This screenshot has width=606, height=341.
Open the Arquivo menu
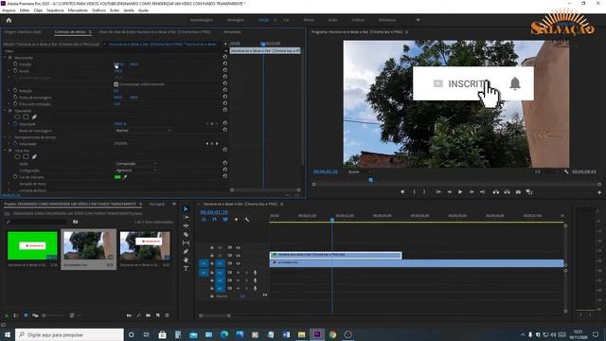click(9, 10)
